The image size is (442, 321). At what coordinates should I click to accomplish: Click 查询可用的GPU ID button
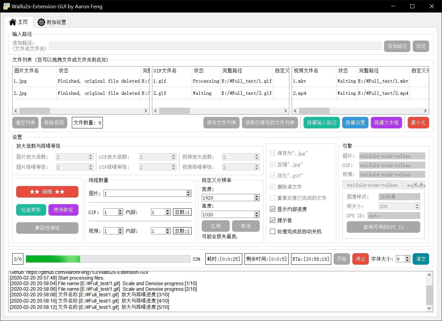(x=383, y=227)
